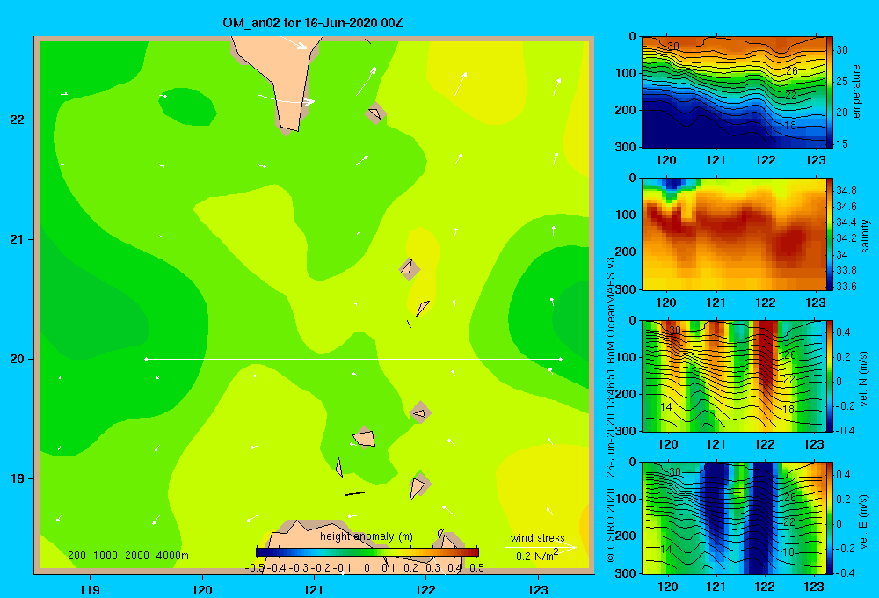Click the temperature axis label

[x=856, y=92]
